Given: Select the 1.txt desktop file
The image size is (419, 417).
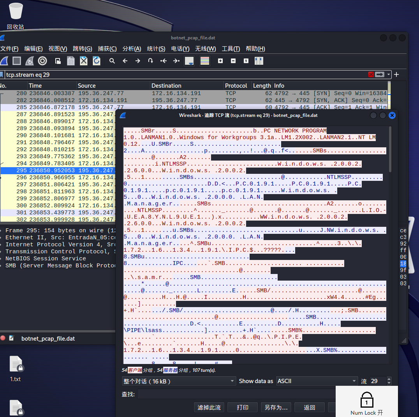Looking at the screenshot, I should pyautogui.click(x=16, y=369).
